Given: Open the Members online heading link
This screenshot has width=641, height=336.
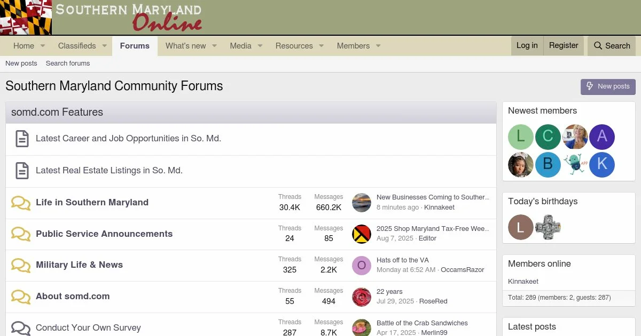Looking at the screenshot, I should pos(539,264).
